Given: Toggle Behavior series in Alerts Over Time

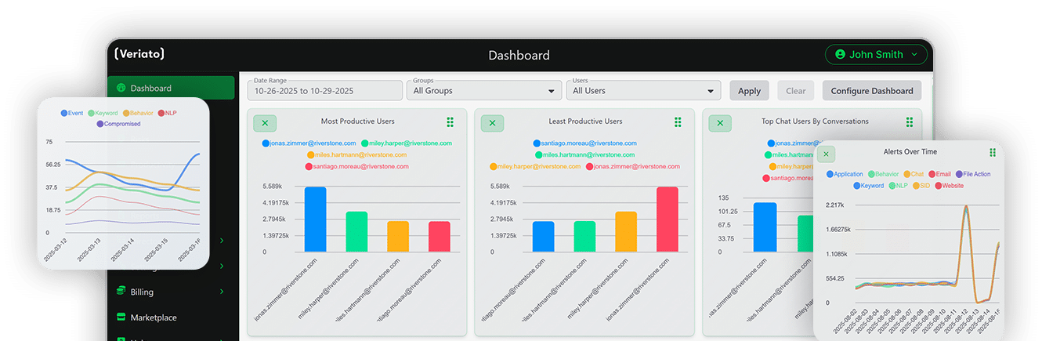Looking at the screenshot, I should (x=883, y=174).
